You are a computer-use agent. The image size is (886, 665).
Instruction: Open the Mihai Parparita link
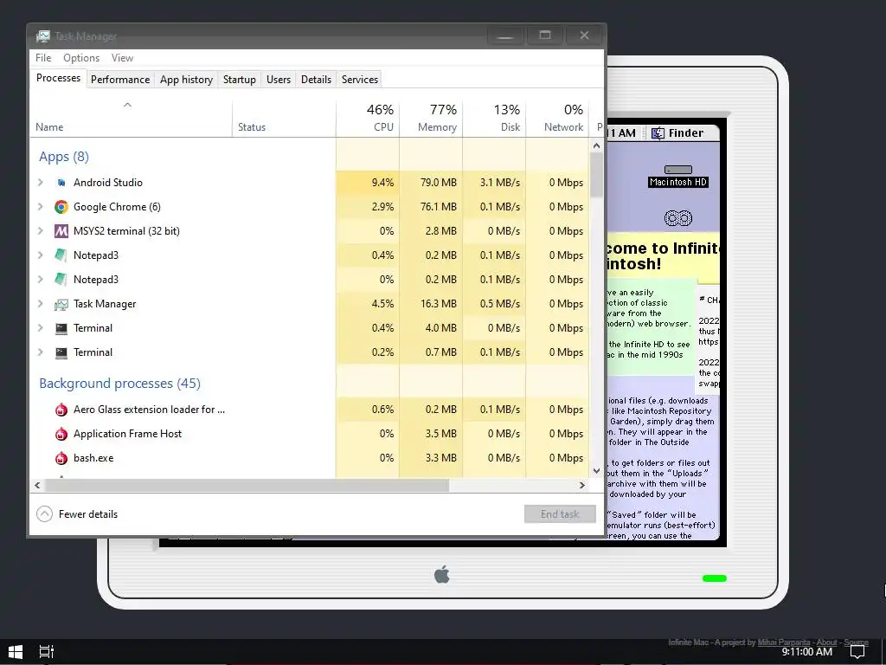pos(784,642)
